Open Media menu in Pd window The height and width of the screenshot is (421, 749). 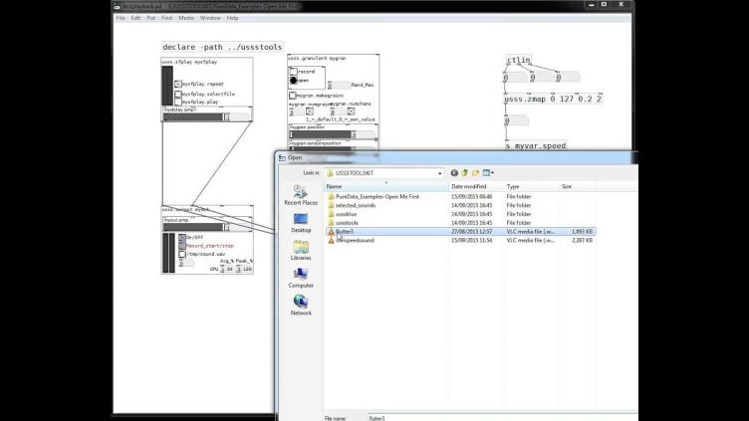click(186, 18)
